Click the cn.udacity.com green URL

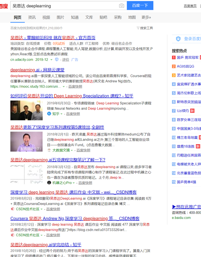22,60
